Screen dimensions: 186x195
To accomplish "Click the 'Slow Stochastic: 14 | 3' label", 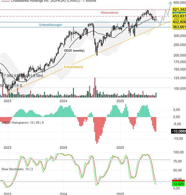I will click(17, 169).
